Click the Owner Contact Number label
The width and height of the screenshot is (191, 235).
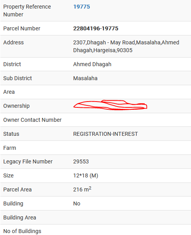(x=32, y=120)
